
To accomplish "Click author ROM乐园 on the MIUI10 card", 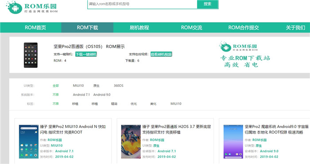I will click(x=54, y=140).
